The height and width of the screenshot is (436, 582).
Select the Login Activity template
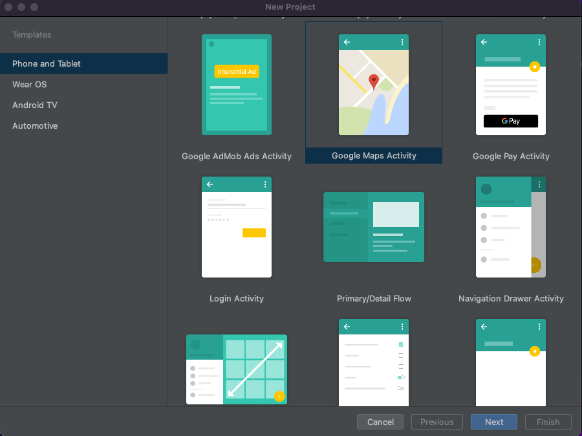[x=236, y=226]
